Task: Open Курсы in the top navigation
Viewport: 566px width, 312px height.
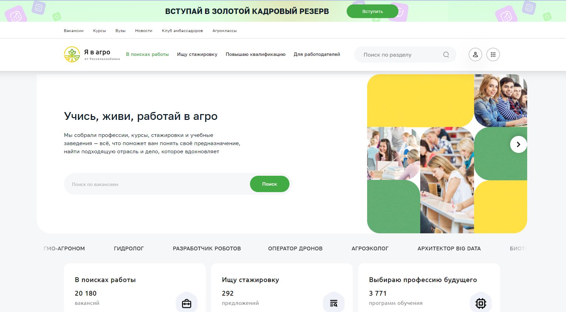Action: (x=99, y=31)
